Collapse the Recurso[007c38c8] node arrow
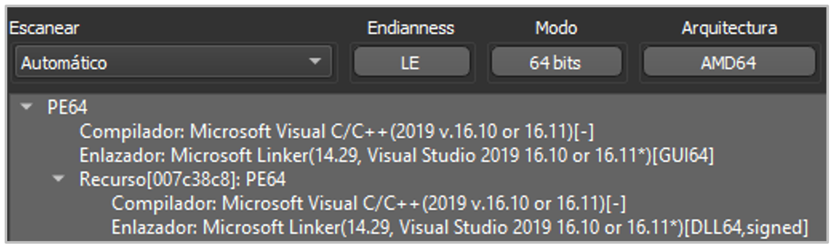833x249 pixels. click(x=60, y=178)
